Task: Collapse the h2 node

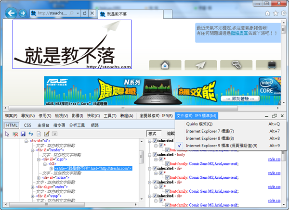Action: 45,164
